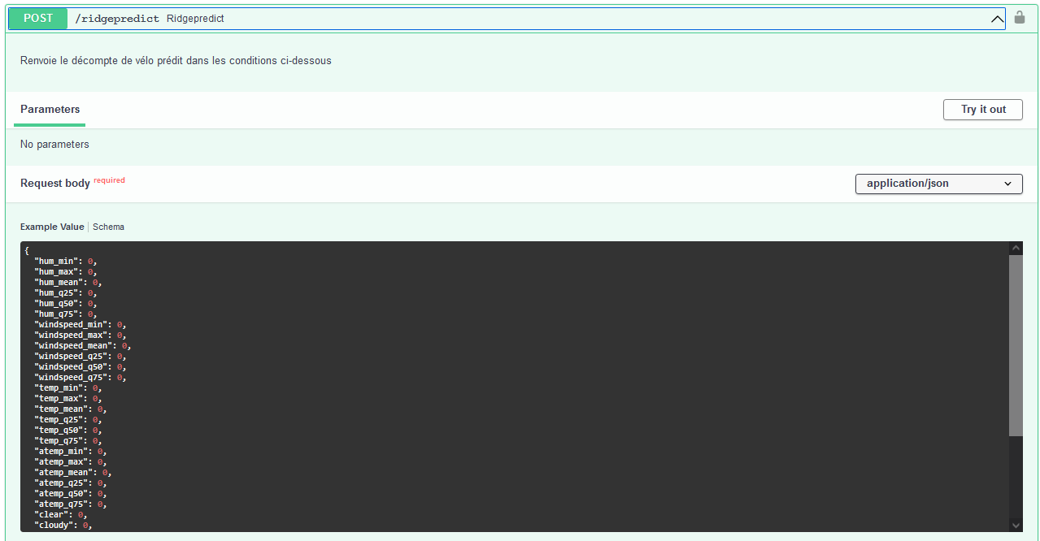
Task: Click the "windspeed_q25" key text
Action: coord(71,357)
